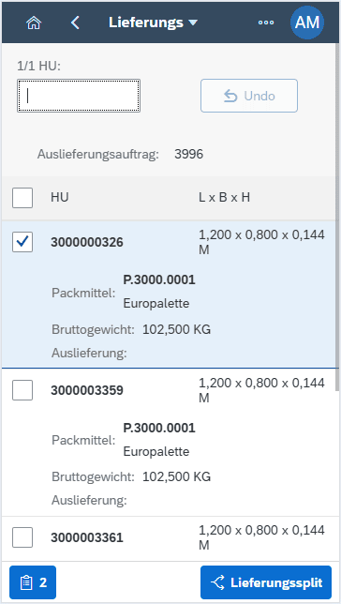
Task: Click the split icon on Lieferungssplit
Action: (x=218, y=582)
